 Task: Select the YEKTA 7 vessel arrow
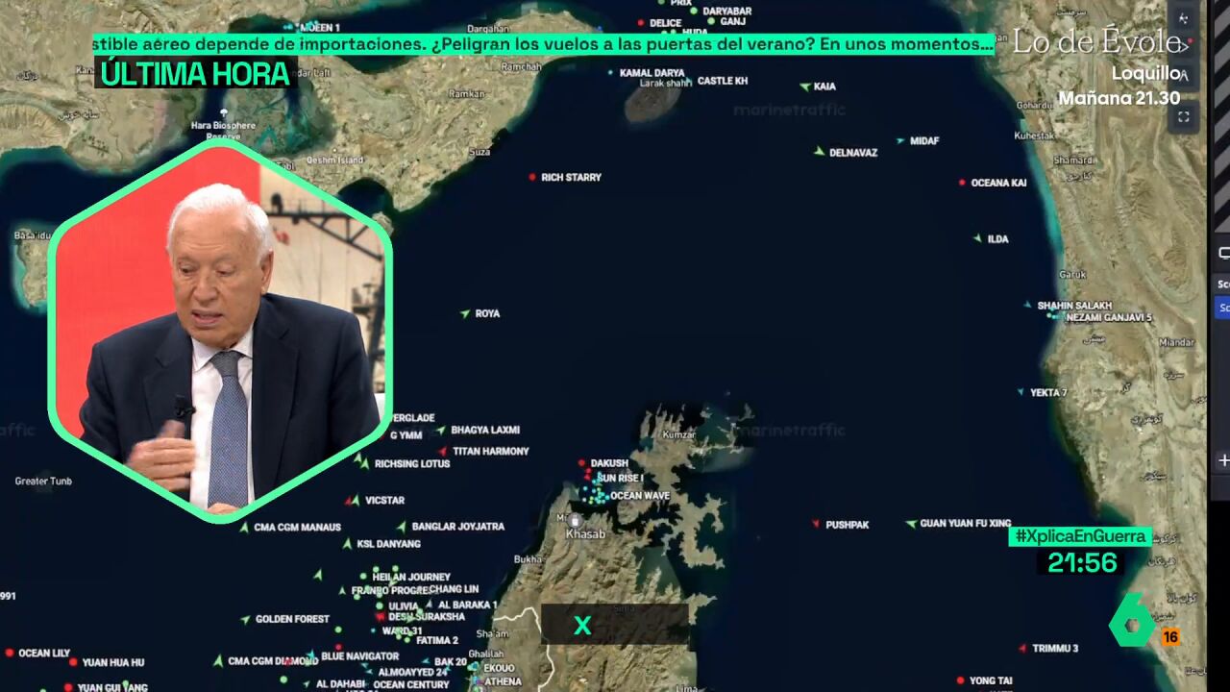pyautogui.click(x=1021, y=392)
